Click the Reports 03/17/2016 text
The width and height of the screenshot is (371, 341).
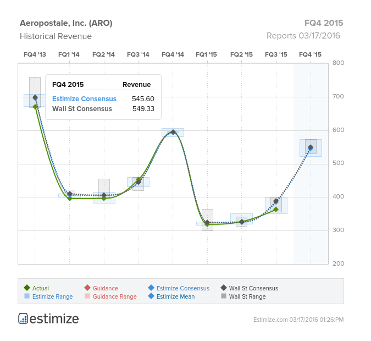(x=303, y=36)
